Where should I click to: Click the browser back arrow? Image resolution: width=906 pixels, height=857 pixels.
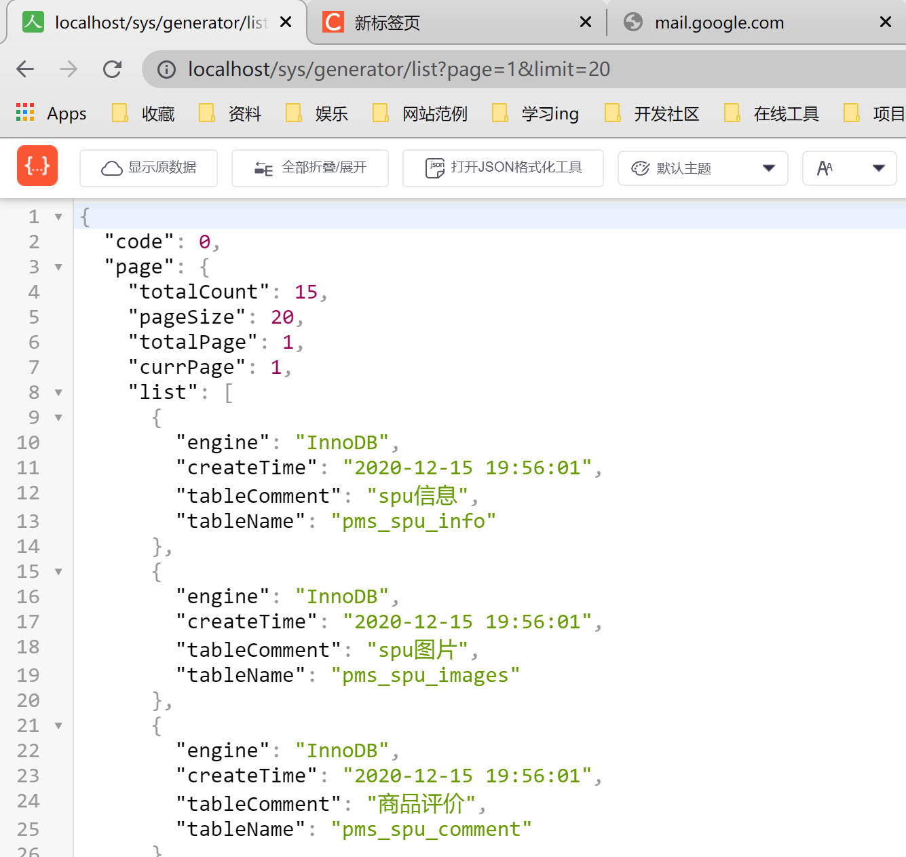pos(25,69)
